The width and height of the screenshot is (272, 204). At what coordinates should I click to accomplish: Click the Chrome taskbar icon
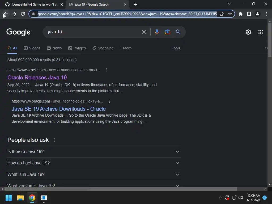(x=32, y=198)
